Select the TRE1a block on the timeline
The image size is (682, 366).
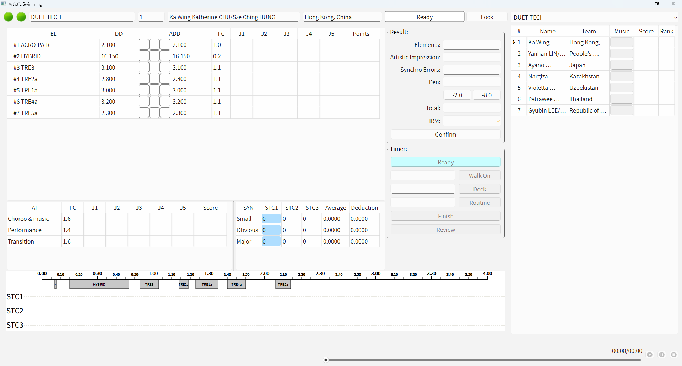(x=207, y=284)
